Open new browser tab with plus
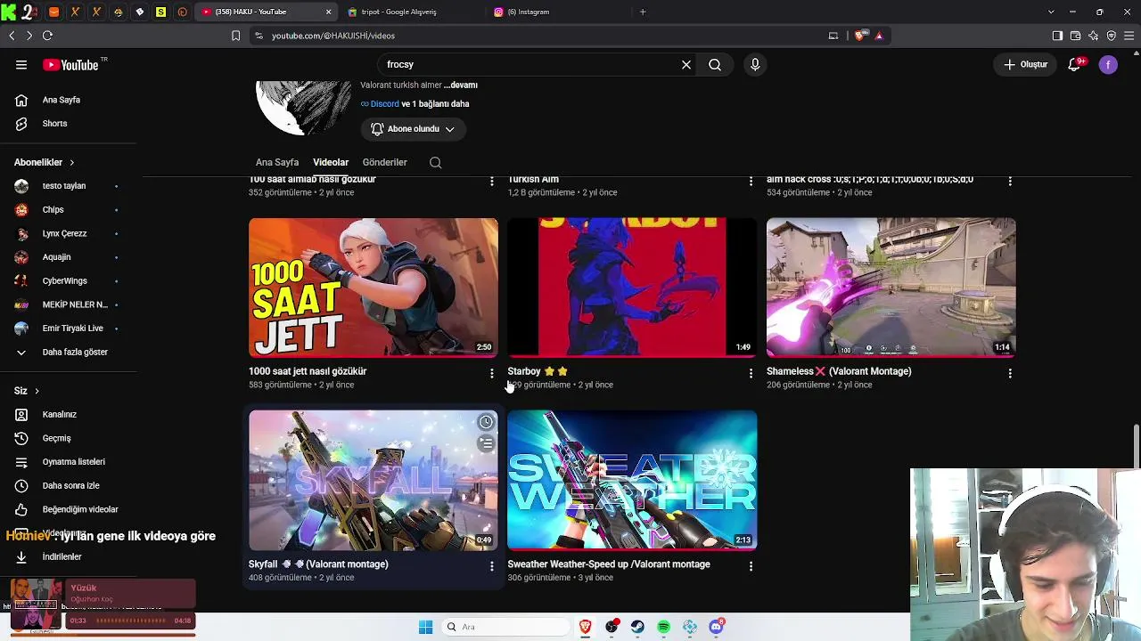 tap(643, 12)
